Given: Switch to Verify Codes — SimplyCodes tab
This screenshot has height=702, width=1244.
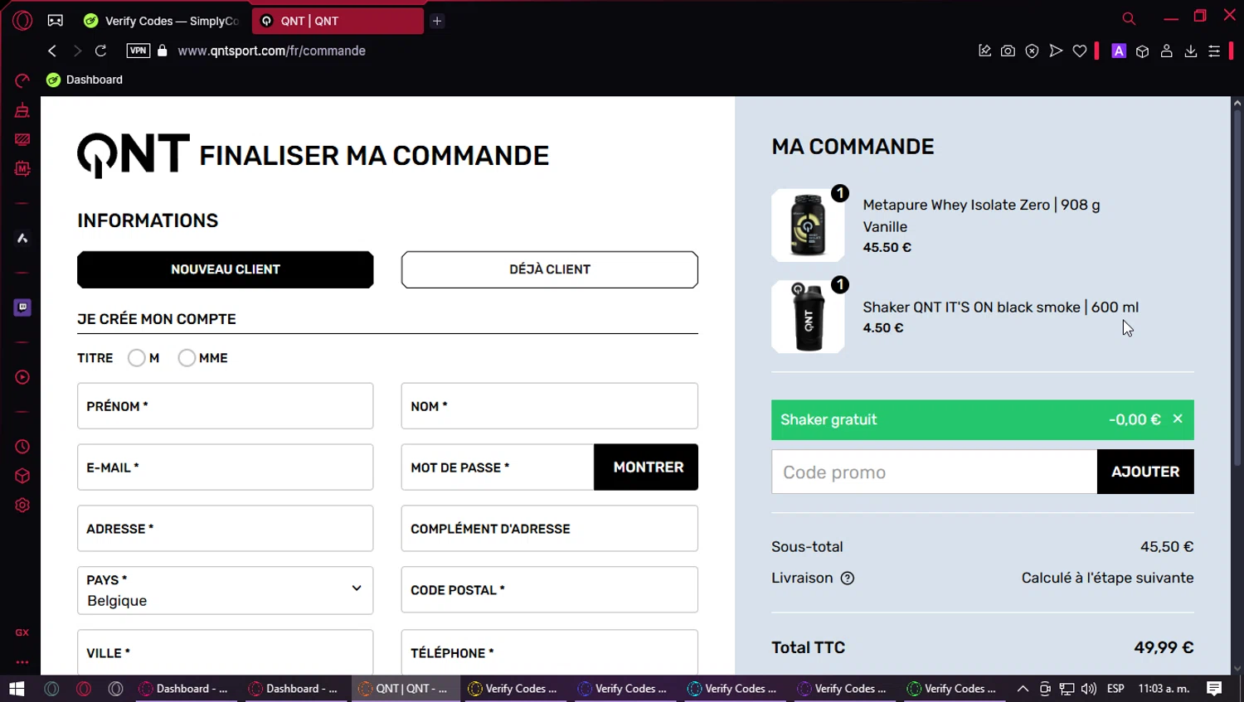Looking at the screenshot, I should tap(163, 21).
